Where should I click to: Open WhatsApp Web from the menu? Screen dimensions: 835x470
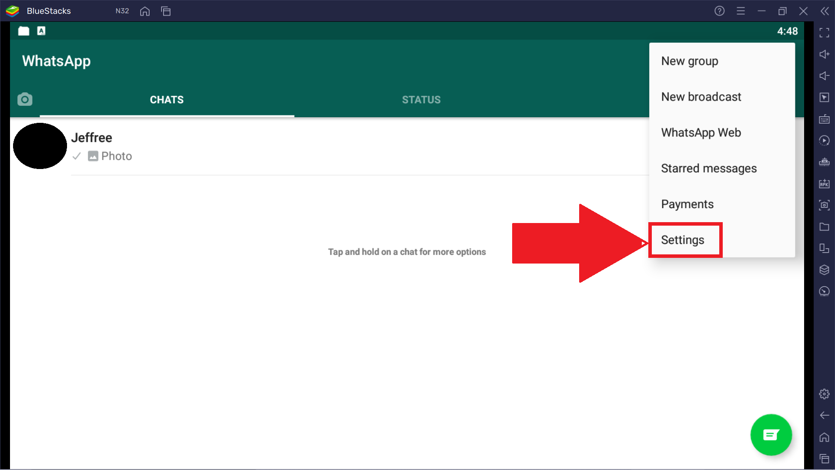(x=722, y=132)
